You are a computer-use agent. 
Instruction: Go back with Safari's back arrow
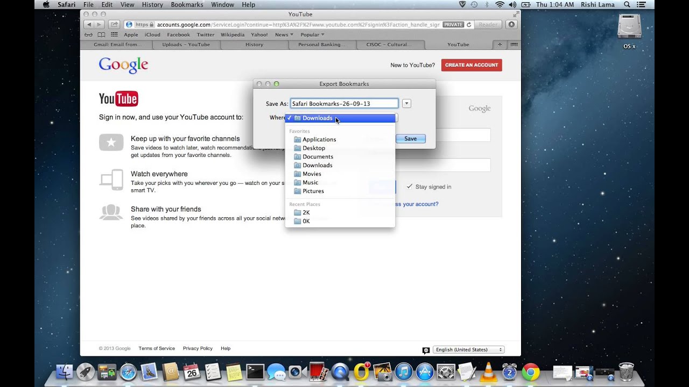click(89, 25)
